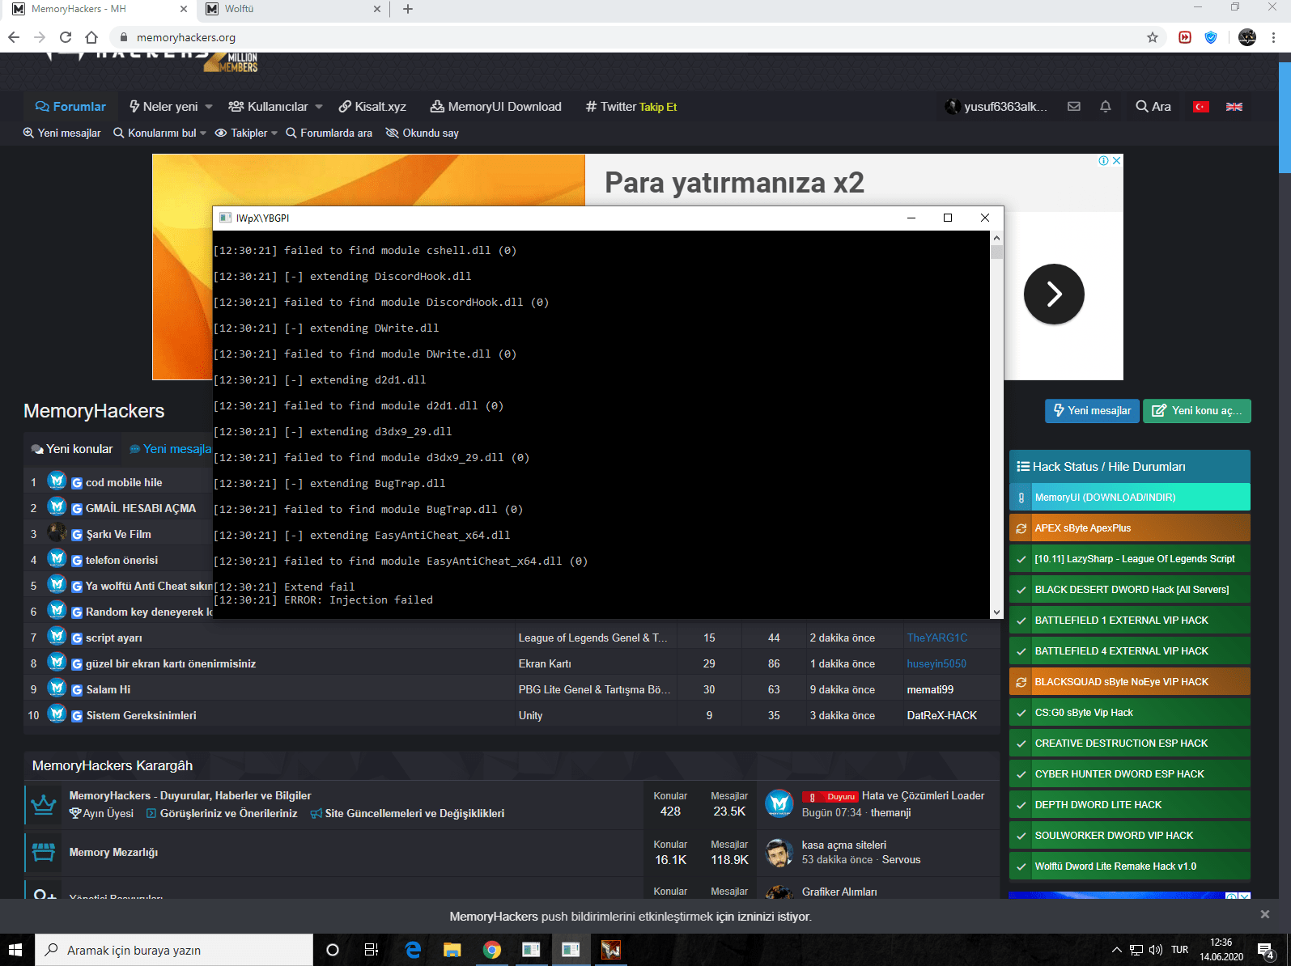Open the Windows Action Center notifications
Screen dimensions: 1291x966
coord(1266,950)
